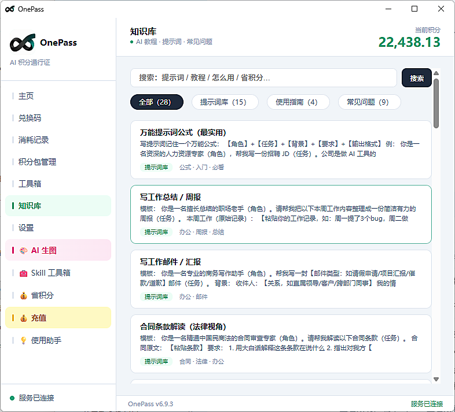Open Skill 工具箱 entry
455x412 pixels.
(x=58, y=273)
